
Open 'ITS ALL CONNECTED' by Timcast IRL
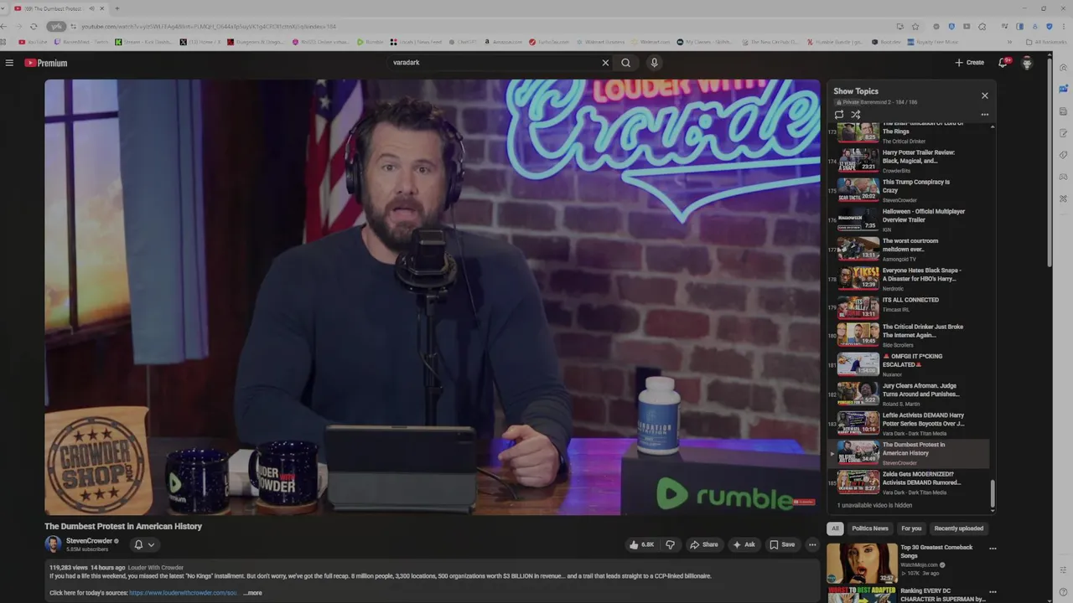(x=909, y=307)
